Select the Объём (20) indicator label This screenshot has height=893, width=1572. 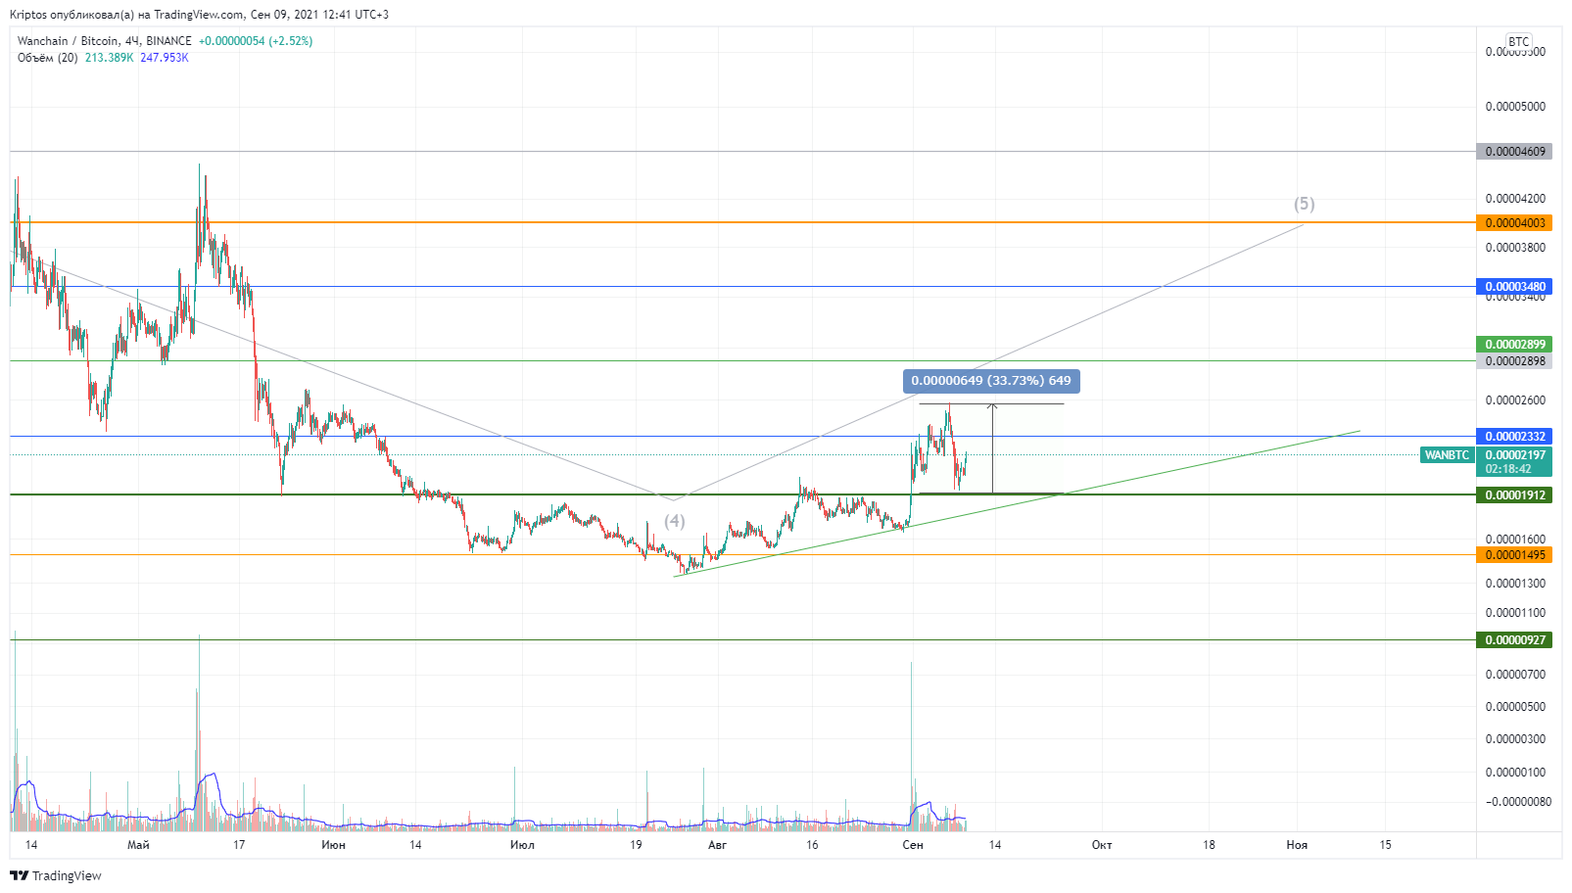coord(48,58)
